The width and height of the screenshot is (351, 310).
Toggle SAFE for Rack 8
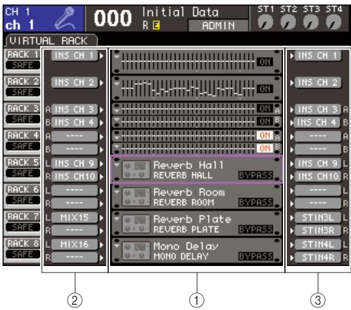(x=23, y=254)
